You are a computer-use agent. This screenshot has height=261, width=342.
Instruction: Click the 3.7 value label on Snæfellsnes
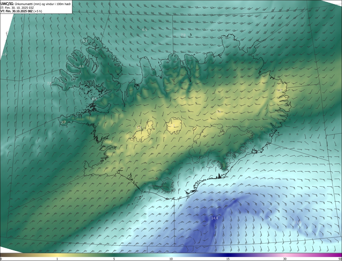tap(63, 122)
